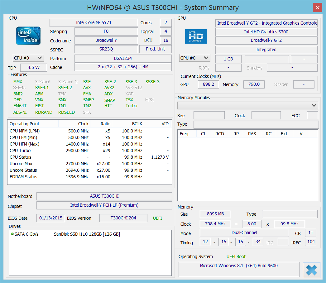Image resolution: width=326 pixels, height=283 pixels.
Task: Click the Operating Point column header
Action: click(x=33, y=124)
